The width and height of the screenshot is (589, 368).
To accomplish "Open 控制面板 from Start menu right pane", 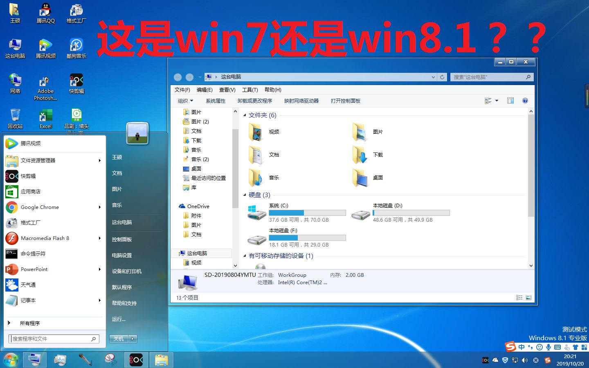I will pos(122,239).
